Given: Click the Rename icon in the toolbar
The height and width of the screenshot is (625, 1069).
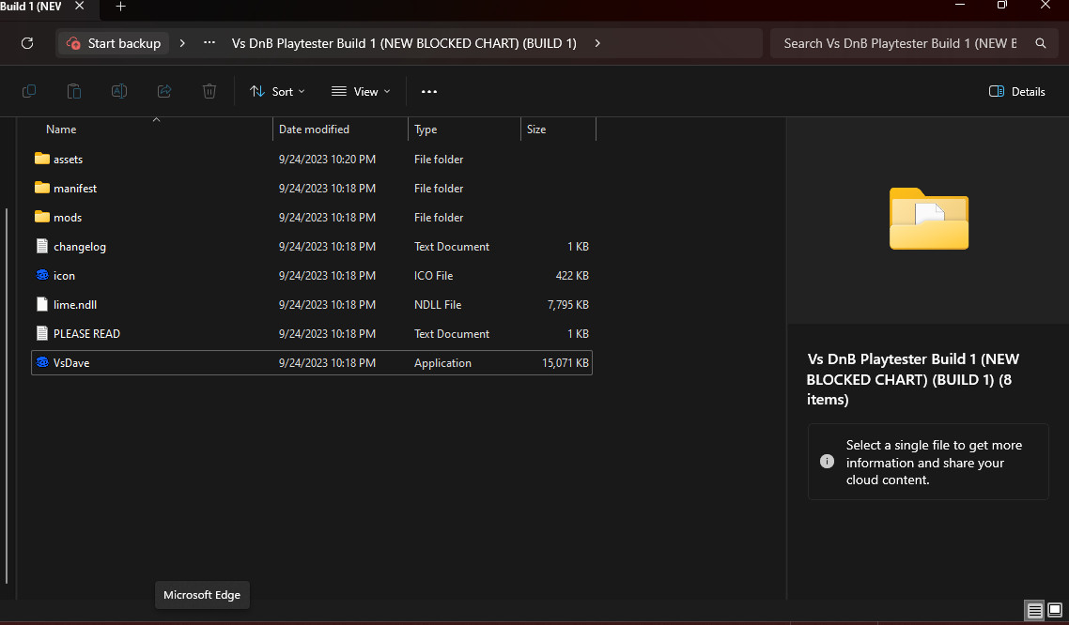Looking at the screenshot, I should tap(118, 91).
